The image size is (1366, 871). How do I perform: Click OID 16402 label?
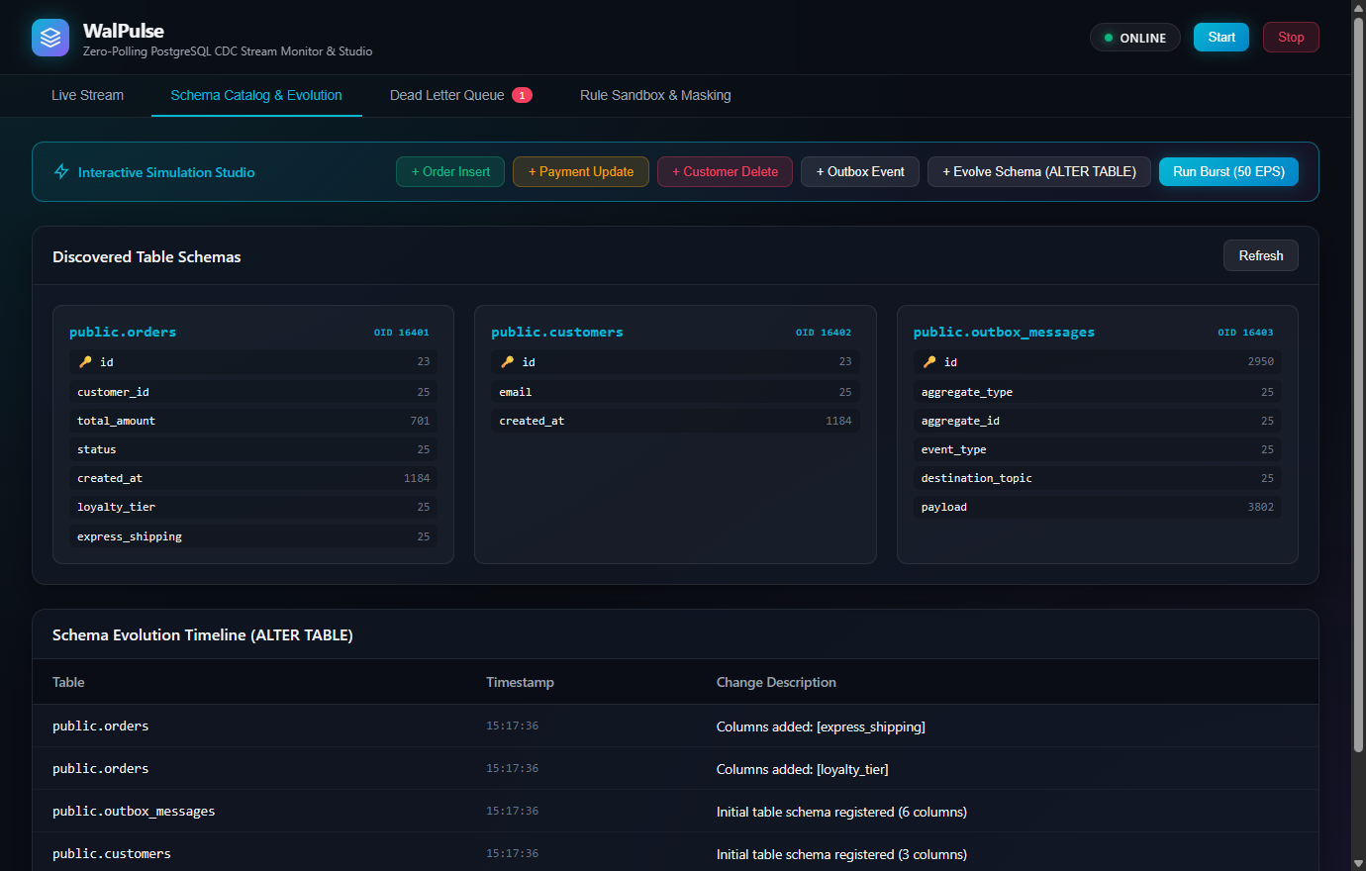(x=824, y=333)
